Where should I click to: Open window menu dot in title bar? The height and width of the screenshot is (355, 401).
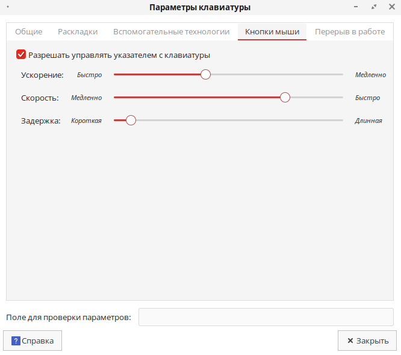8,7
